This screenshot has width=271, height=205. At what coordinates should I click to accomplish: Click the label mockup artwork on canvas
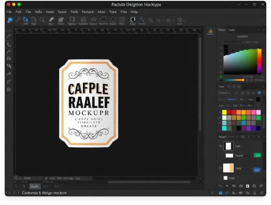point(89,103)
